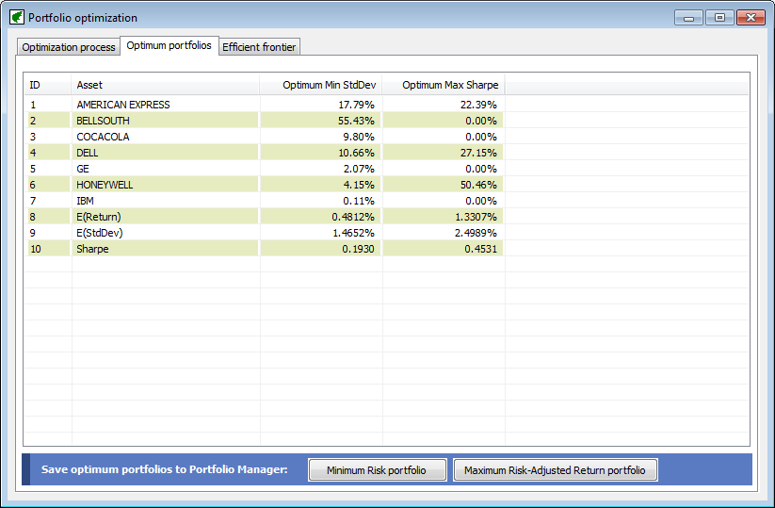Save the Minimum Risk portfolio
This screenshot has width=775, height=508.
click(x=377, y=470)
